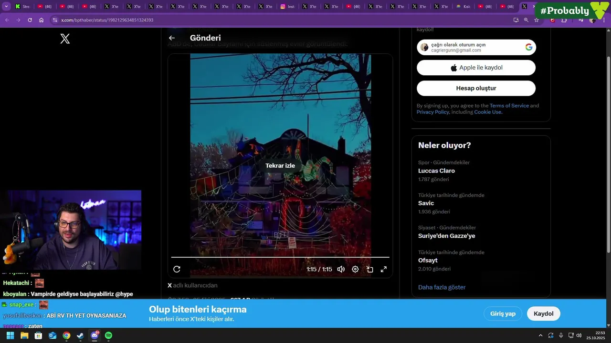Open Outlook from the taskbar
611x343 pixels.
[53, 335]
